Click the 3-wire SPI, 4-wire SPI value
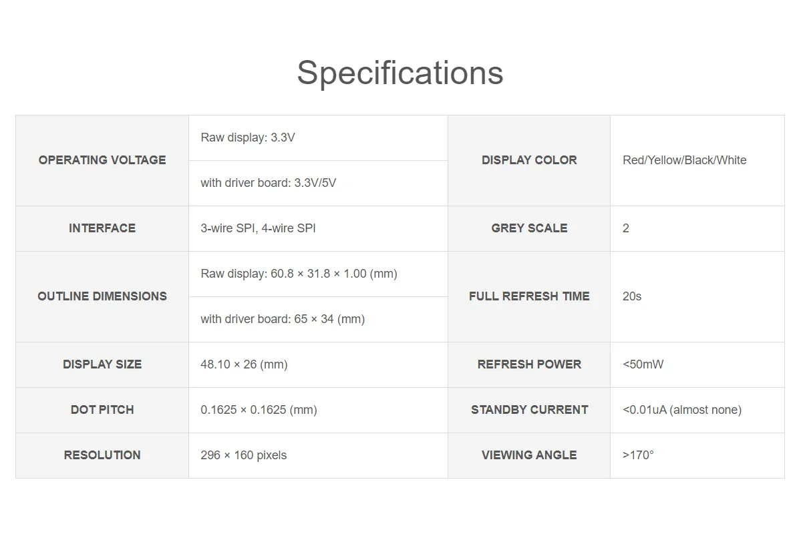This screenshot has height=534, width=801. coord(258,228)
